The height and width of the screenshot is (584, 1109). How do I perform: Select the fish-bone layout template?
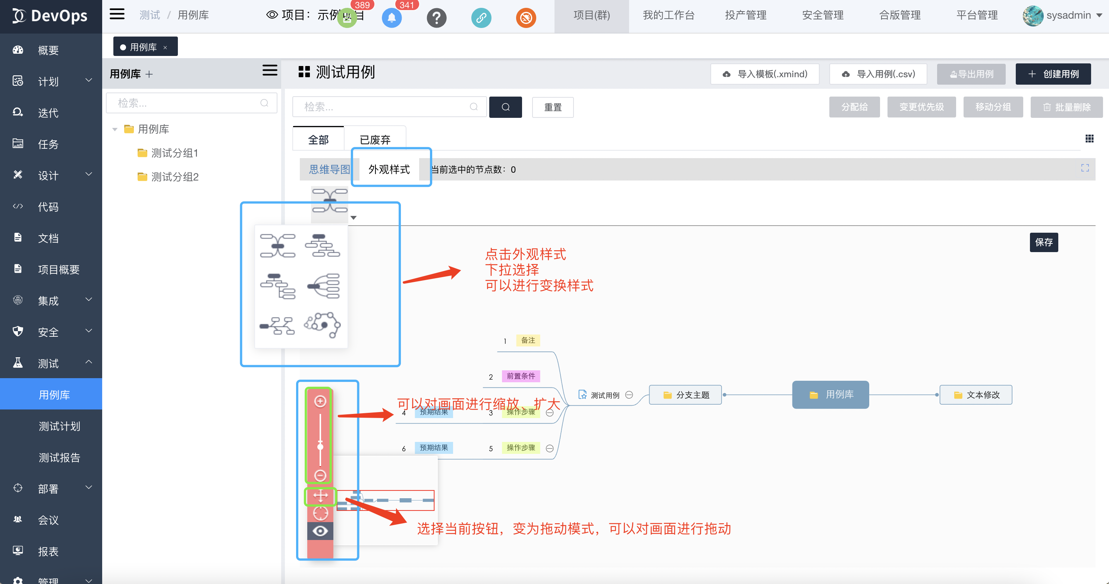pos(278,326)
